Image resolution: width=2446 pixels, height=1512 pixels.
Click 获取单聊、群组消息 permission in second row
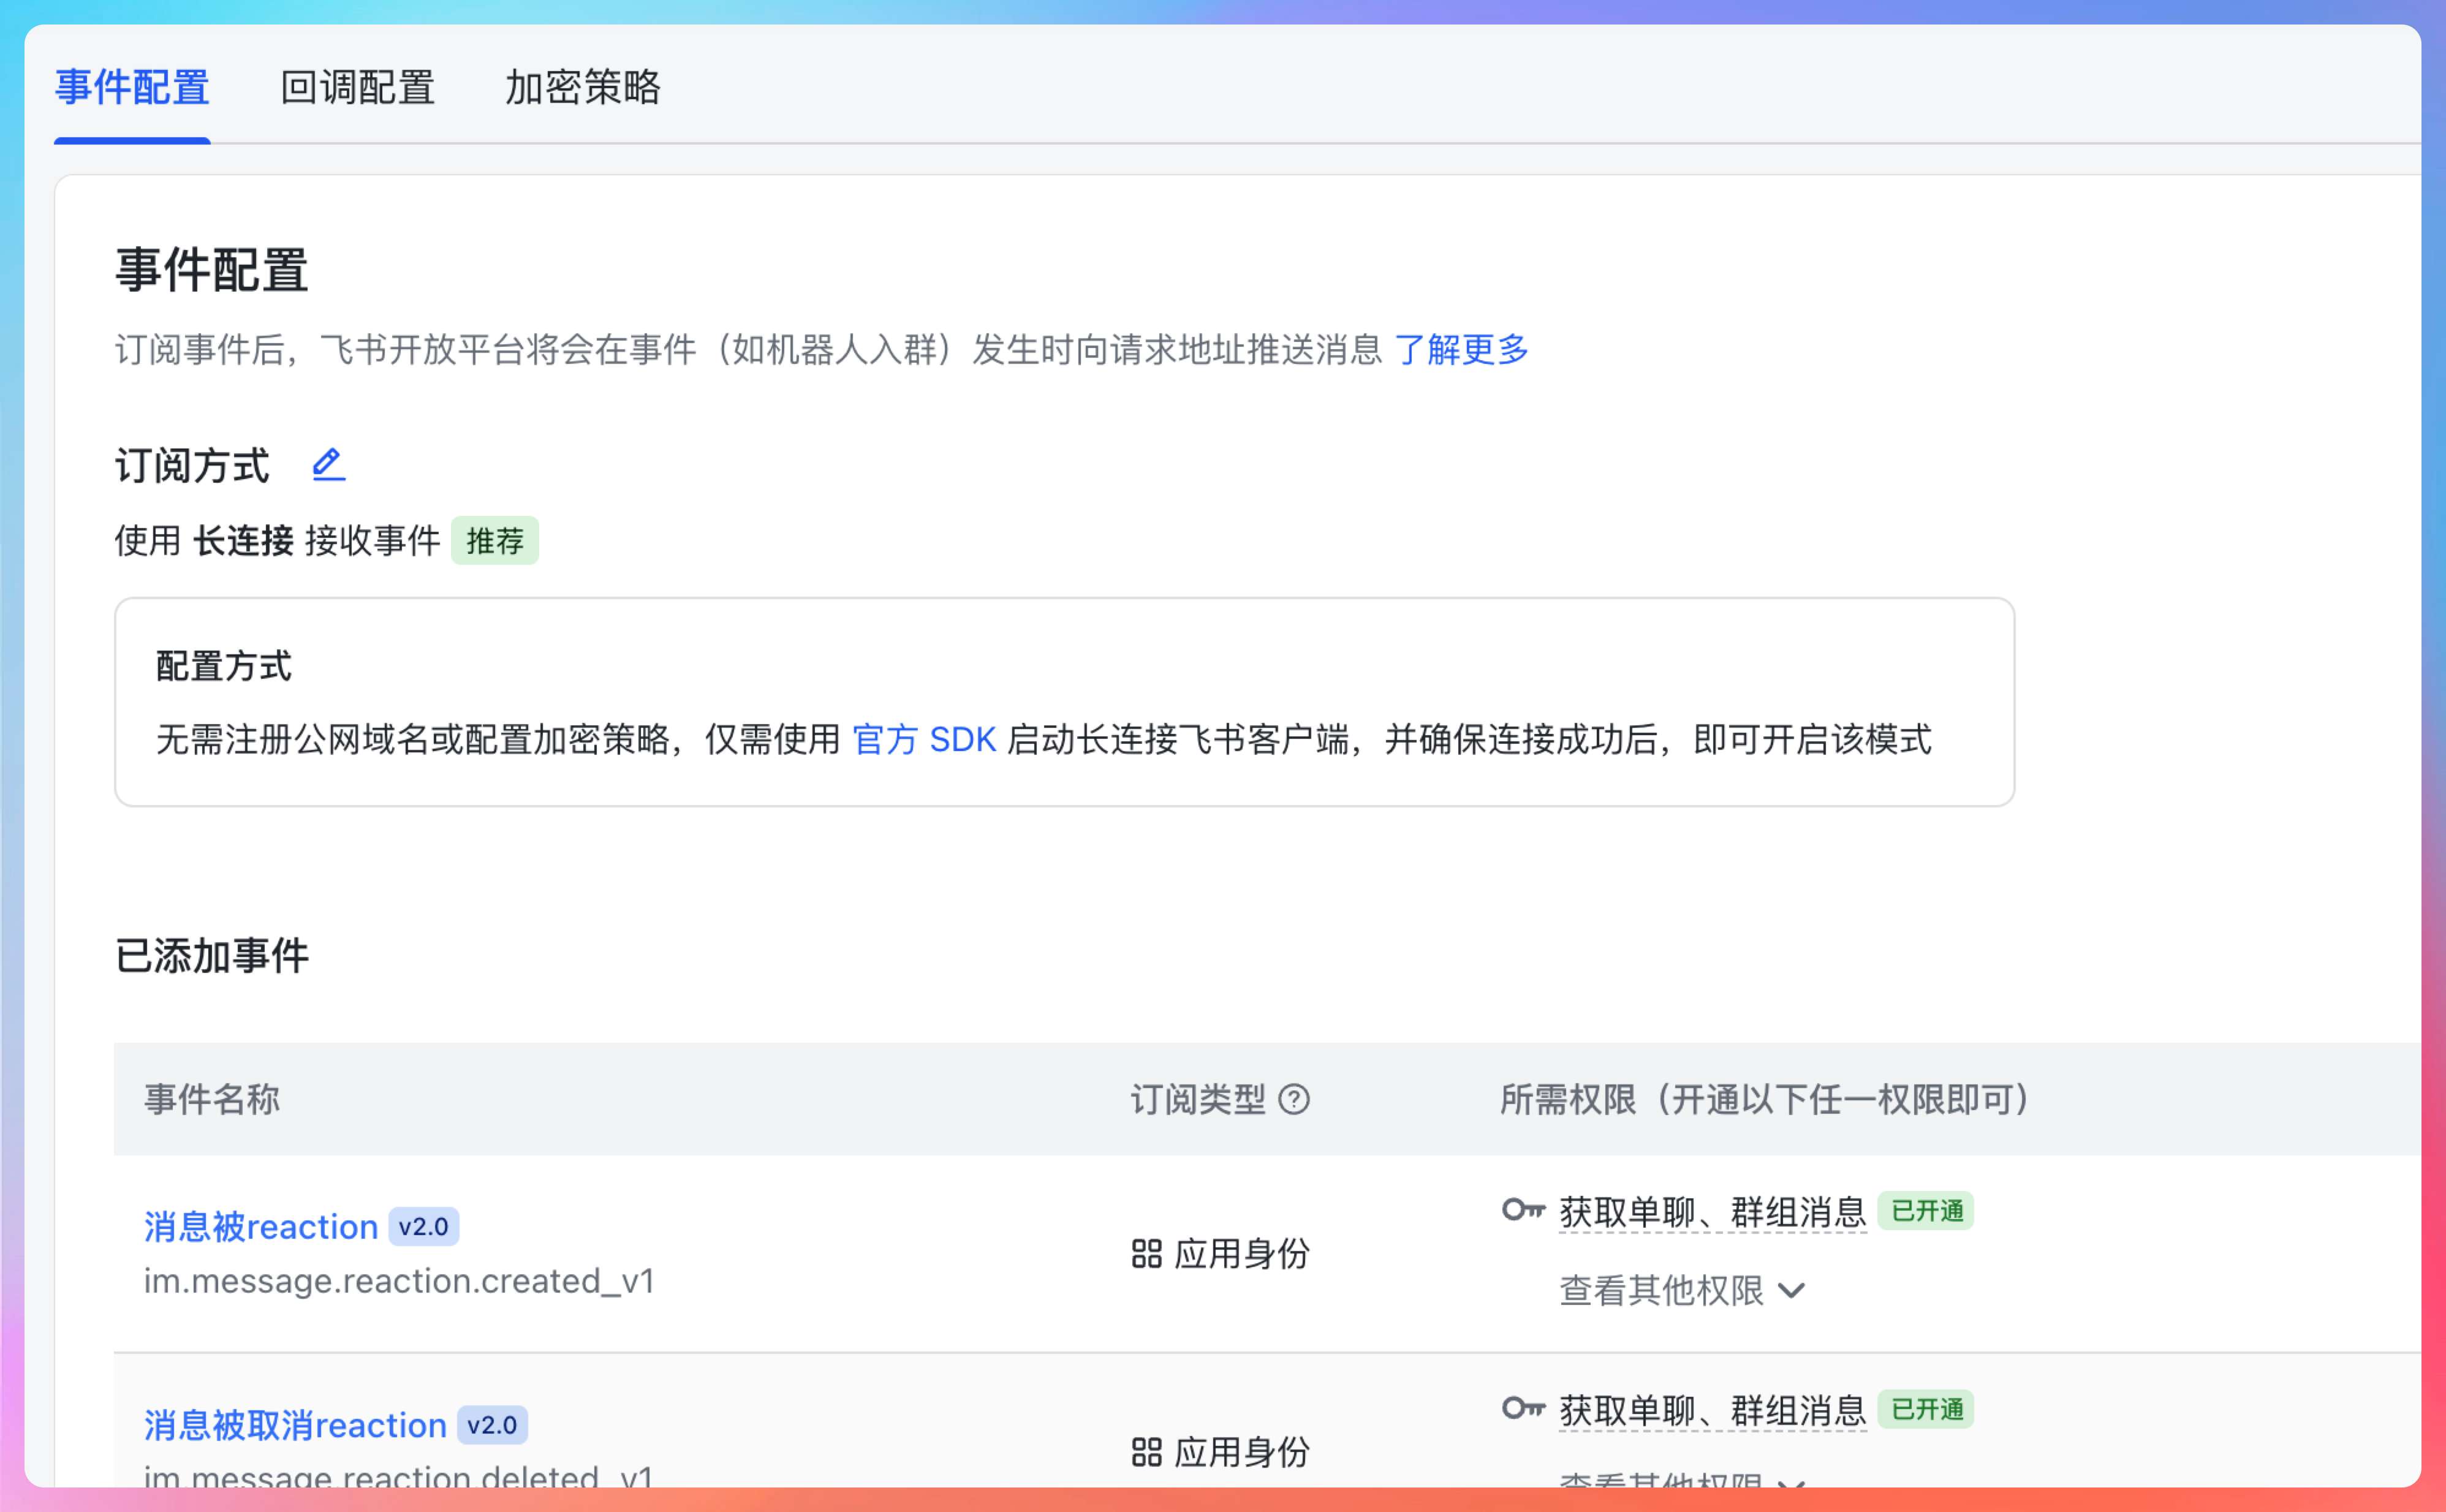coord(1712,1410)
